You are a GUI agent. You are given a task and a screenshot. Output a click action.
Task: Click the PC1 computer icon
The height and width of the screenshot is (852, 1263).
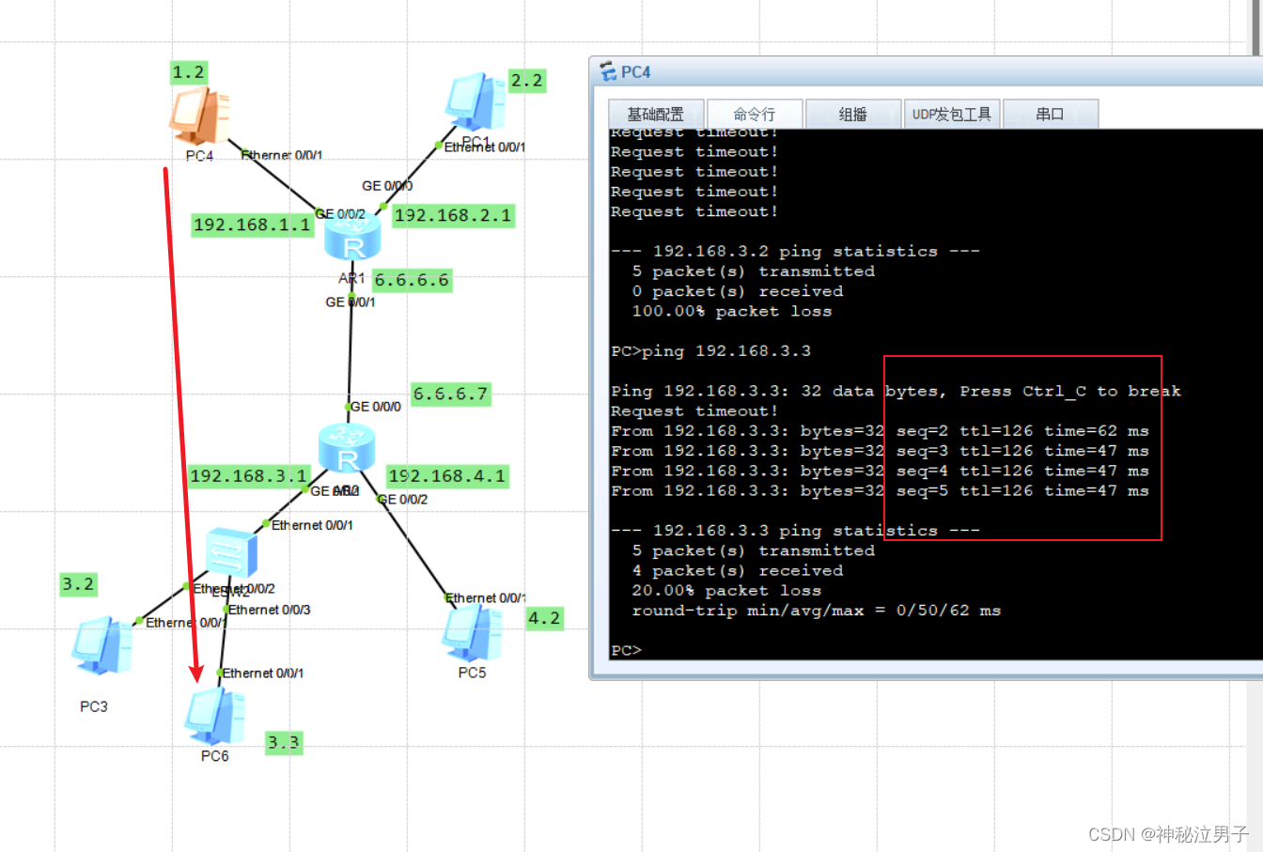[476, 101]
